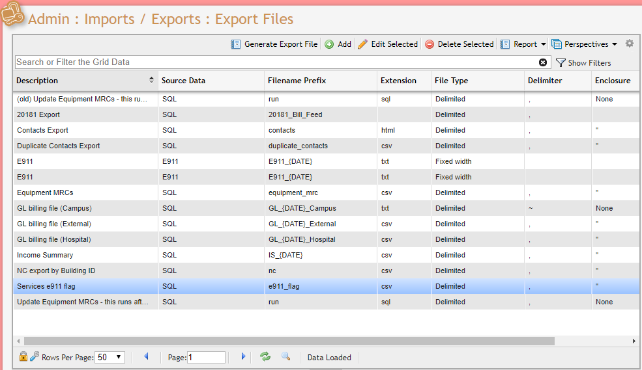The width and height of the screenshot is (642, 370).
Task: Click Generate Export File button
Action: pyautogui.click(x=274, y=44)
